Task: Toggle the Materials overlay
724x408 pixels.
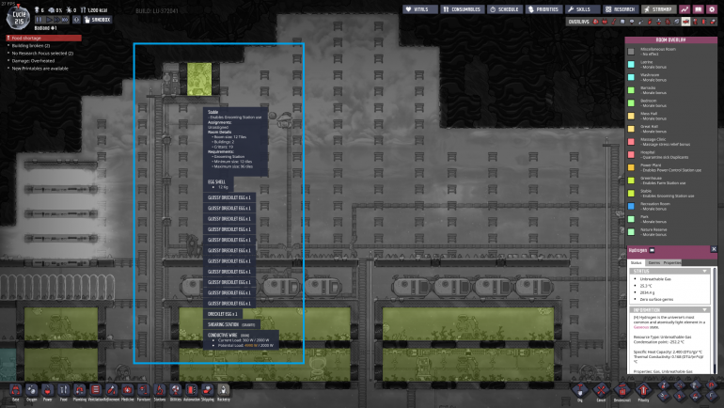Action: click(622, 22)
